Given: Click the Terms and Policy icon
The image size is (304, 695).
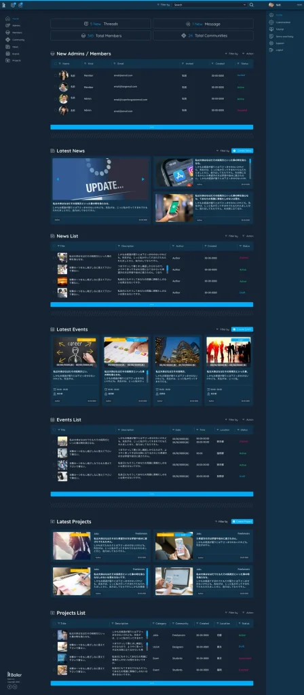Looking at the screenshot, I should click(x=271, y=37).
